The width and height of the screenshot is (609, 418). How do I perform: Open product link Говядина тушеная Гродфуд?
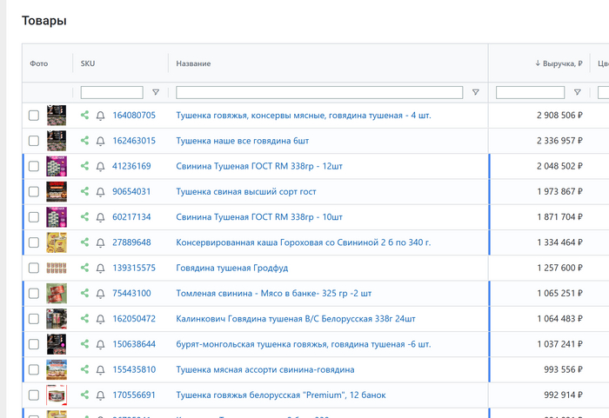[x=231, y=268]
